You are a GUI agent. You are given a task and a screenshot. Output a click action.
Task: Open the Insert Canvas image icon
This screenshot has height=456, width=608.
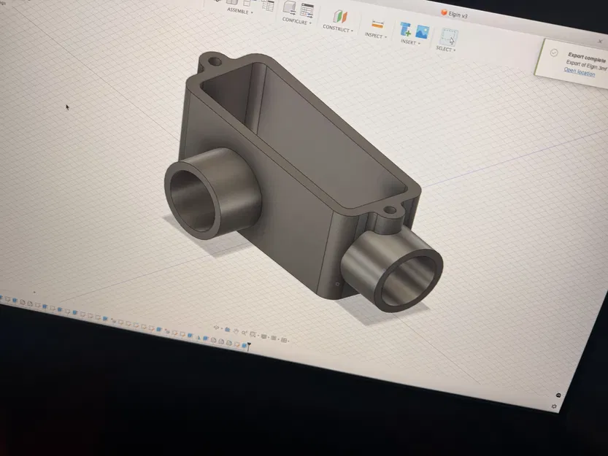(422, 30)
